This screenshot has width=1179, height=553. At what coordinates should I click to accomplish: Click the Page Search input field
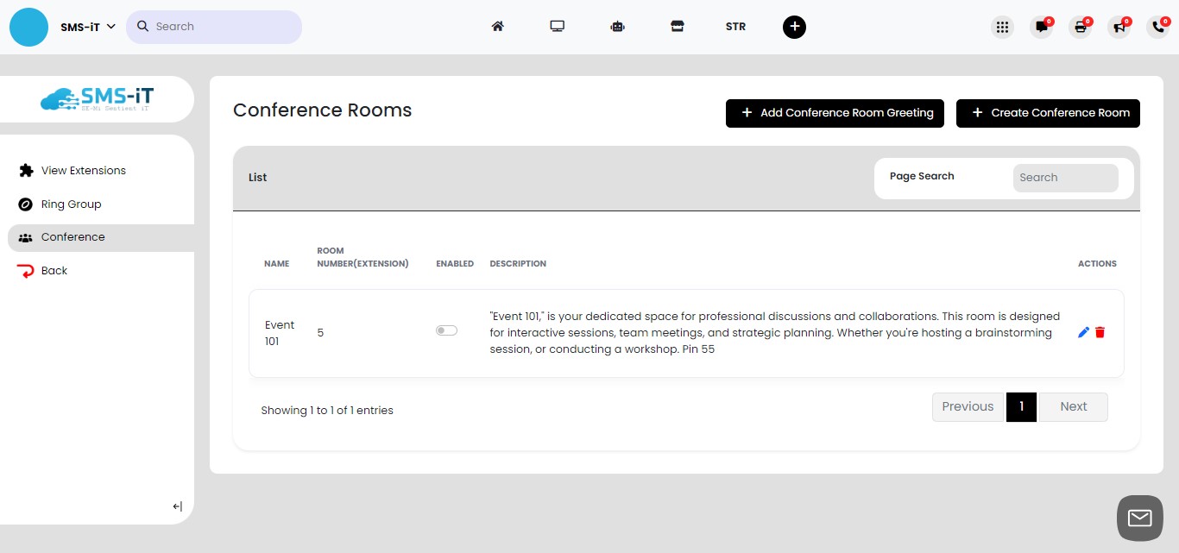click(x=1065, y=178)
